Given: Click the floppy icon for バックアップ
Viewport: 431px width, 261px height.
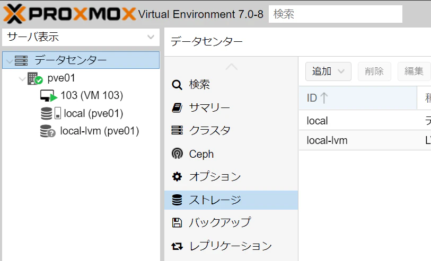Looking at the screenshot, I should 177,222.
